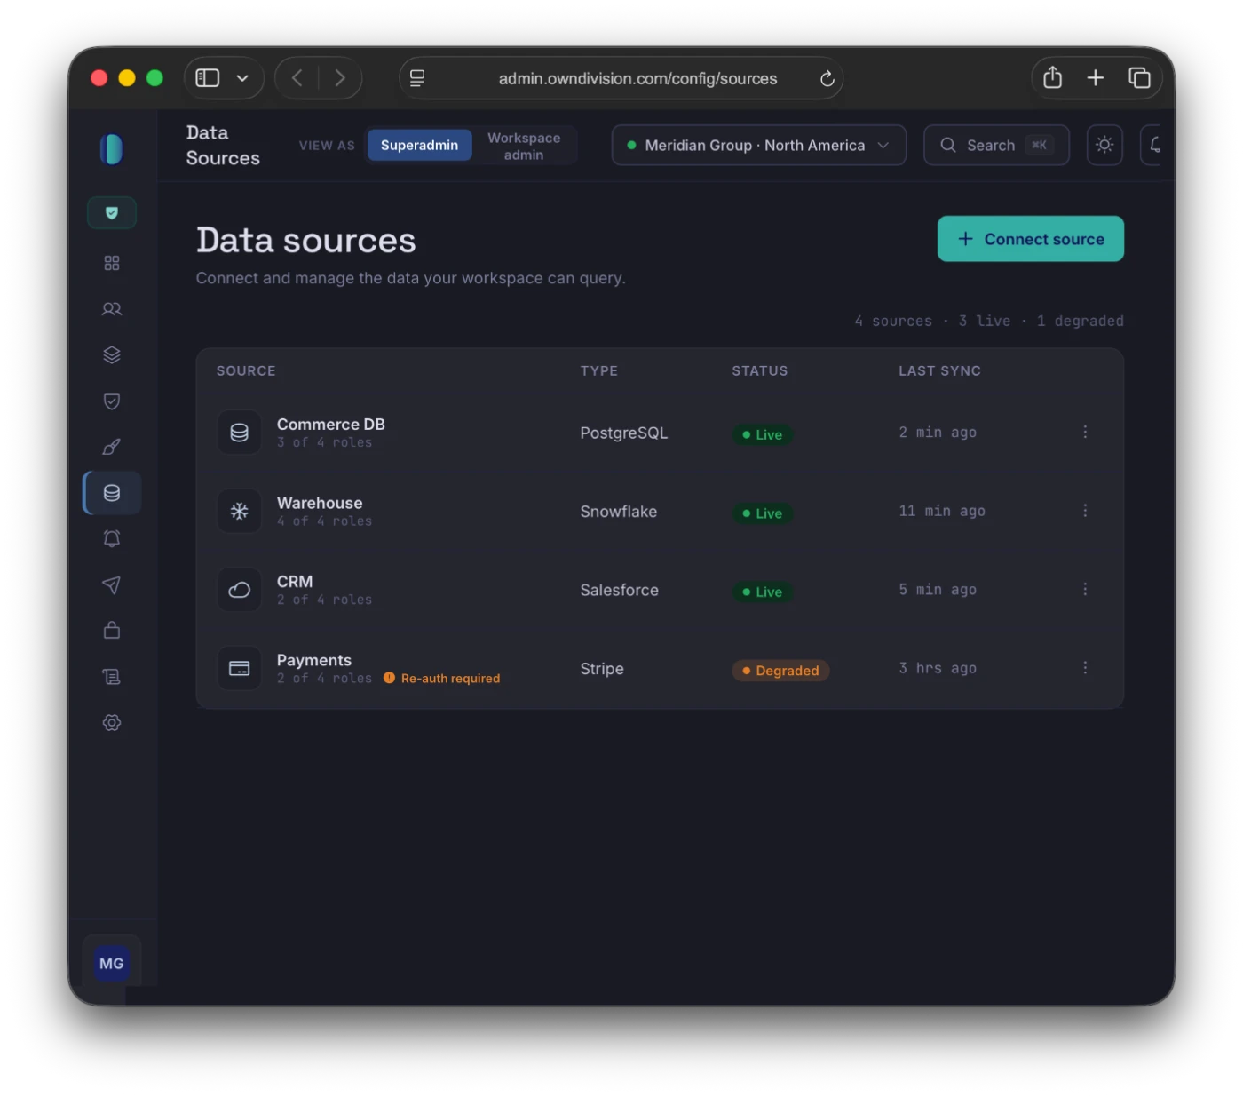
Task: Click Degraded status badge
Action: (x=780, y=671)
